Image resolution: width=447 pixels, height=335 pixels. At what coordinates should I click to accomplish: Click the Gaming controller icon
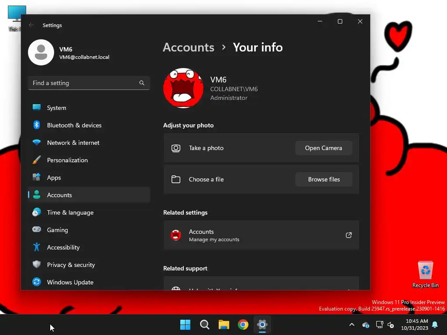[37, 229]
